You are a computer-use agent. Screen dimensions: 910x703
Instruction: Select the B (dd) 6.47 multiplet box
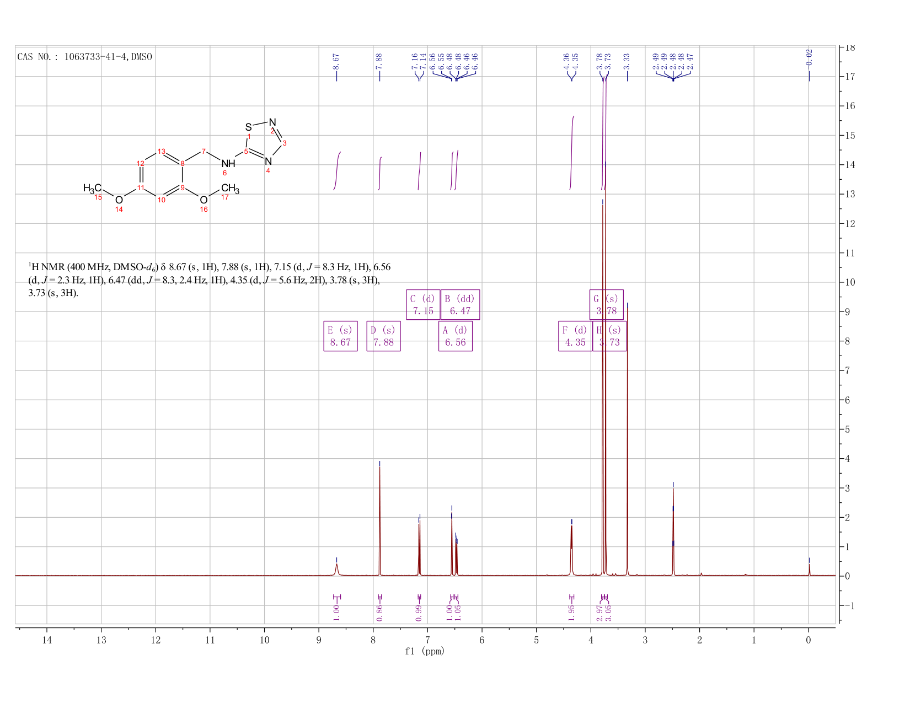click(460, 305)
